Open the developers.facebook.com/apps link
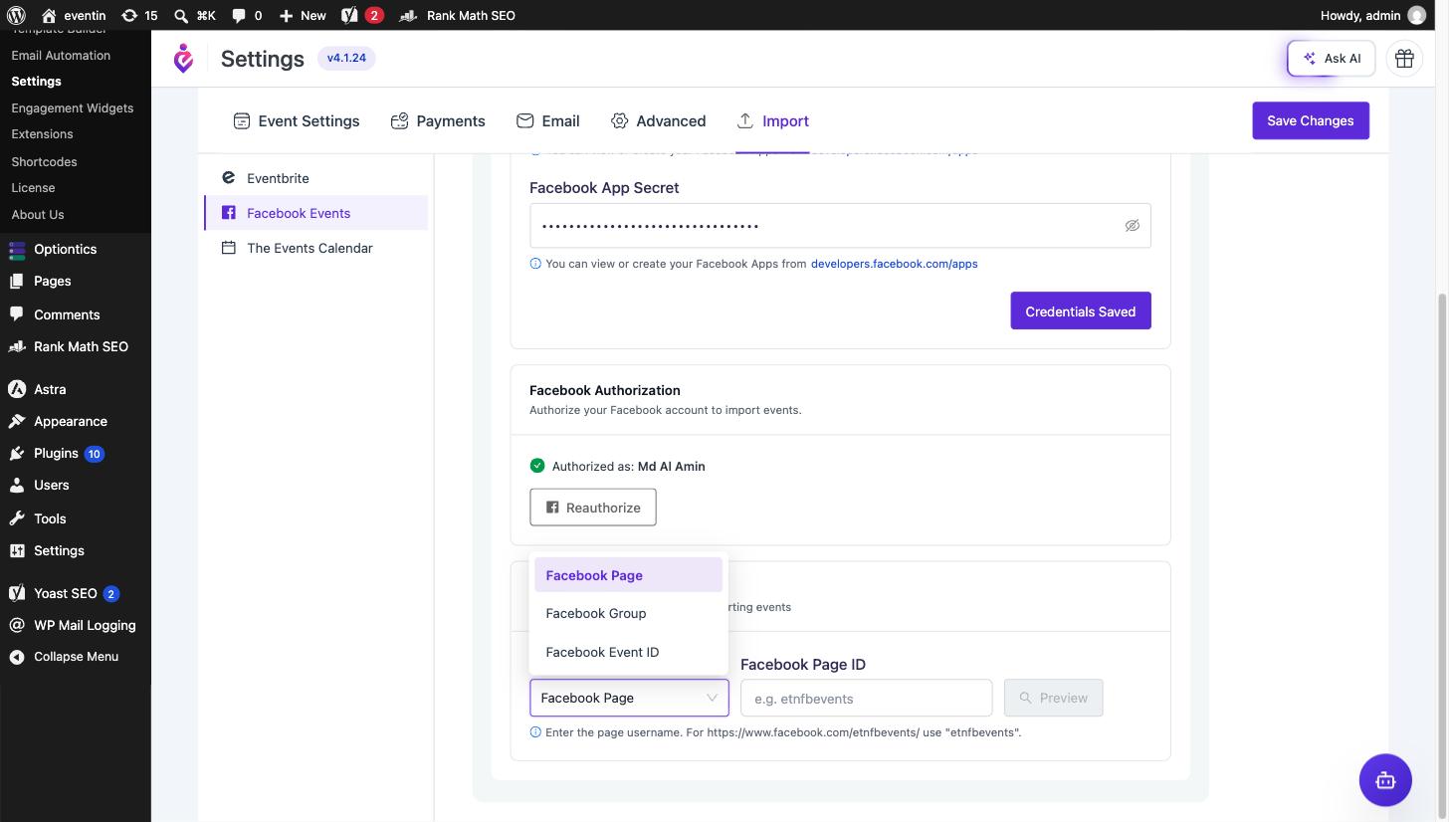Viewport: 1449px width, 822px height. [x=894, y=264]
